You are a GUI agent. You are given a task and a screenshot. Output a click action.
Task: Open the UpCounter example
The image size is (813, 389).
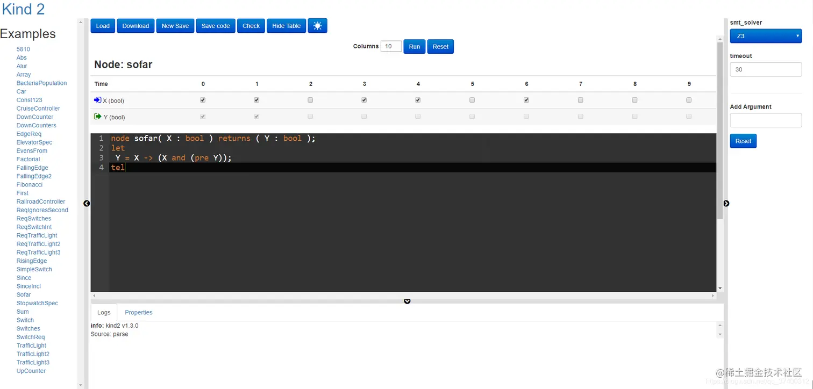click(x=31, y=371)
